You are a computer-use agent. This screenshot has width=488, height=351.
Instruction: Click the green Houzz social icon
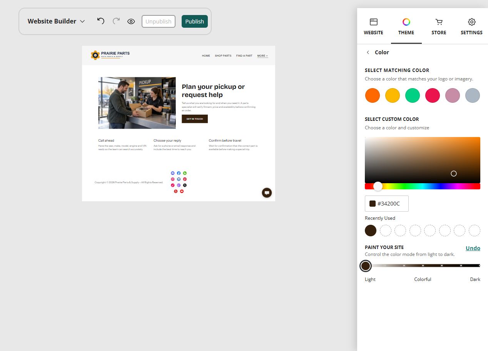tap(185, 173)
